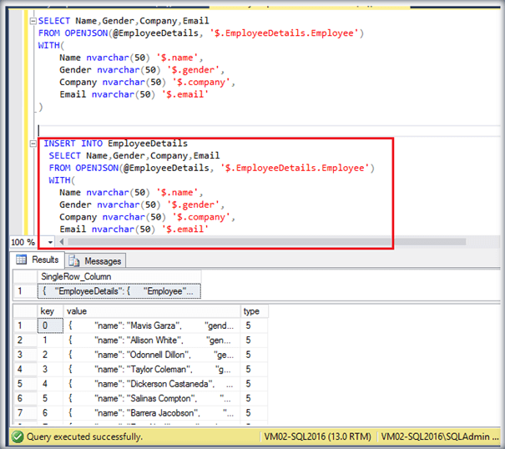Click the horizontal scrollbar left arrow

(62, 241)
